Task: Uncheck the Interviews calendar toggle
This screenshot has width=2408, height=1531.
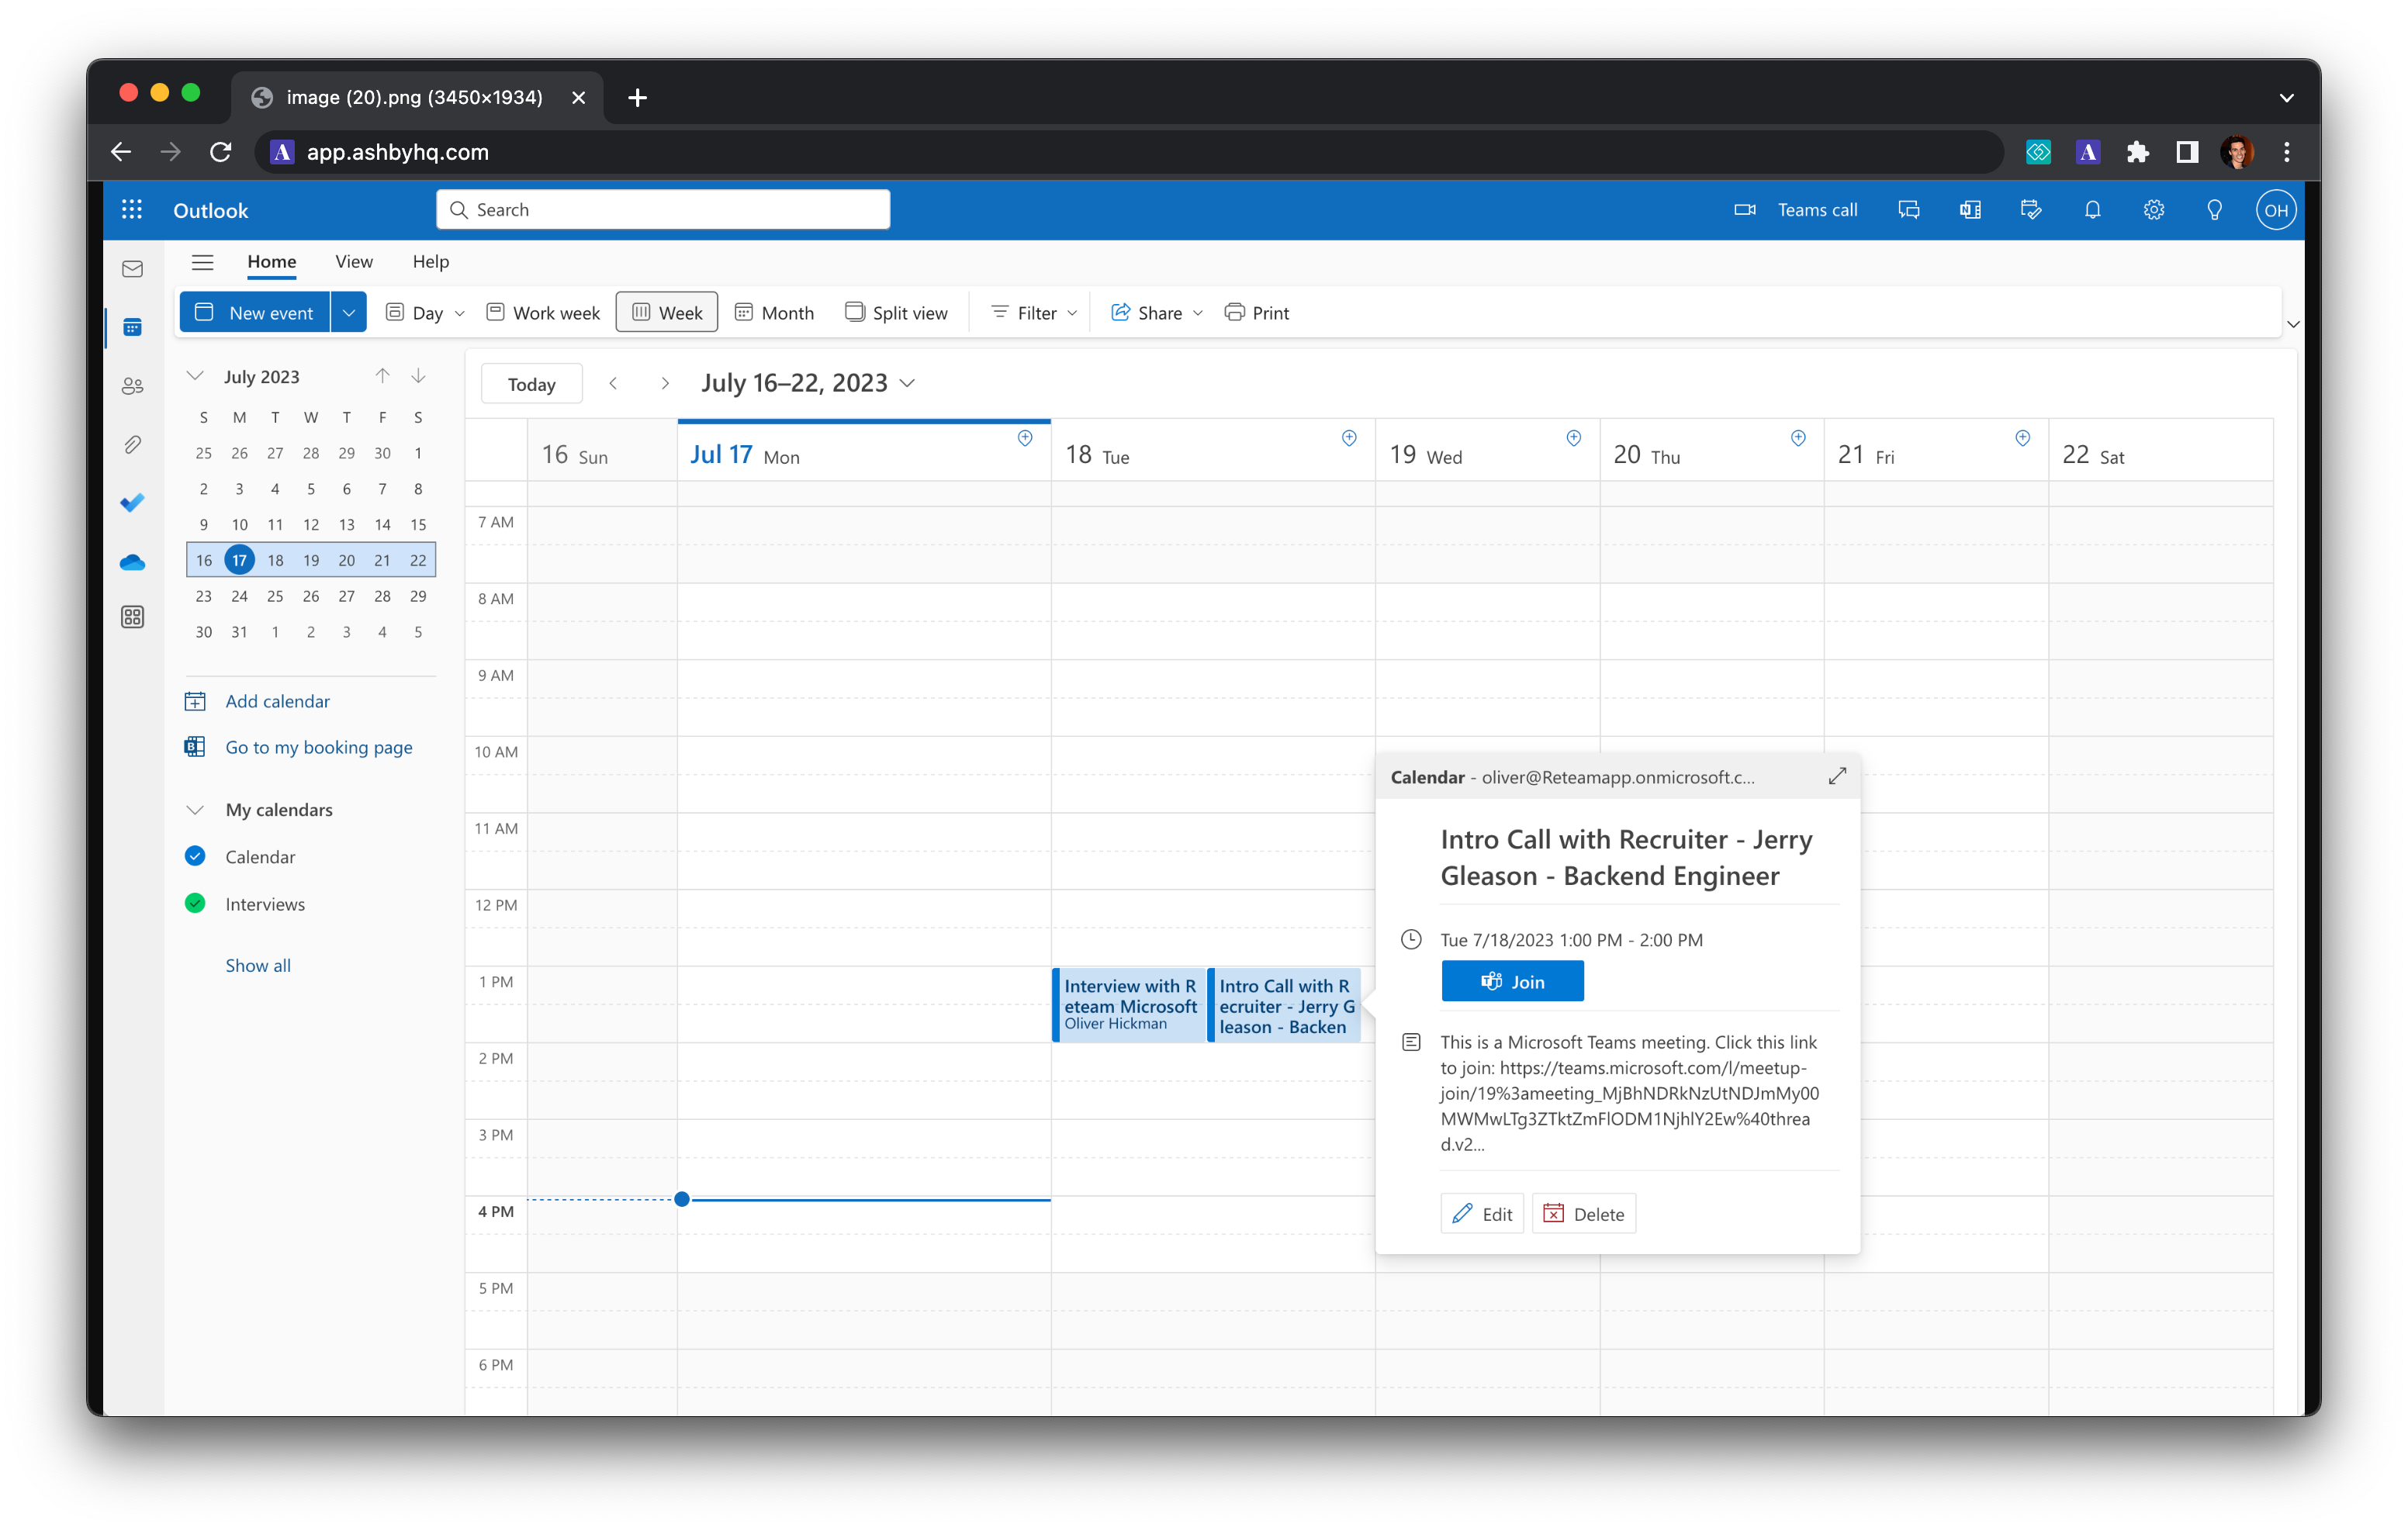Action: point(195,903)
